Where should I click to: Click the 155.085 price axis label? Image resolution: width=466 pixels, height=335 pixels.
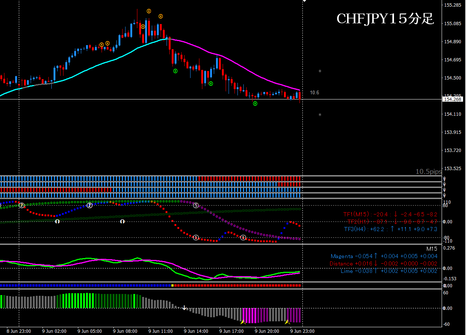(453, 23)
